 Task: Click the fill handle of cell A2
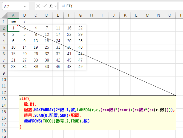tap(19, 31)
